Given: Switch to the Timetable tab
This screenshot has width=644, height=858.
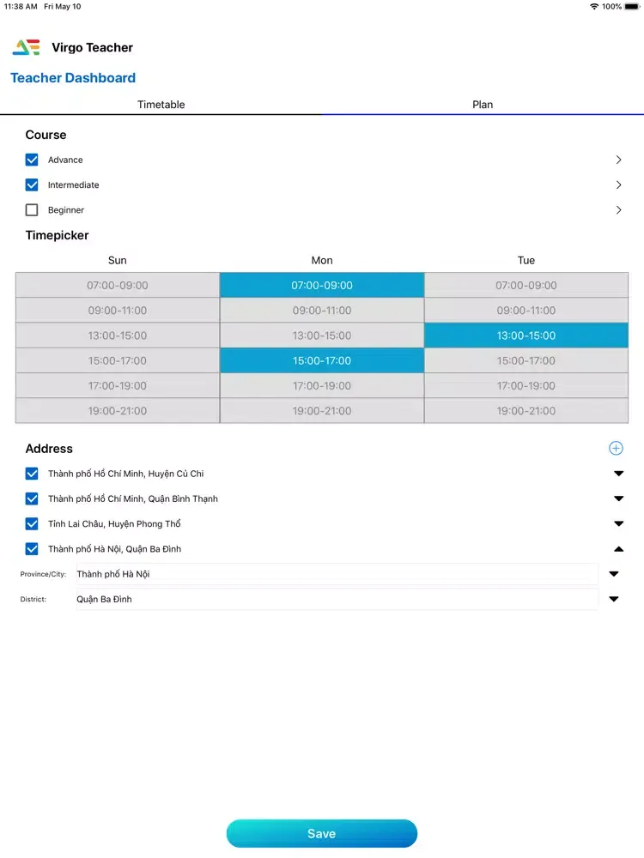Looking at the screenshot, I should point(161,105).
